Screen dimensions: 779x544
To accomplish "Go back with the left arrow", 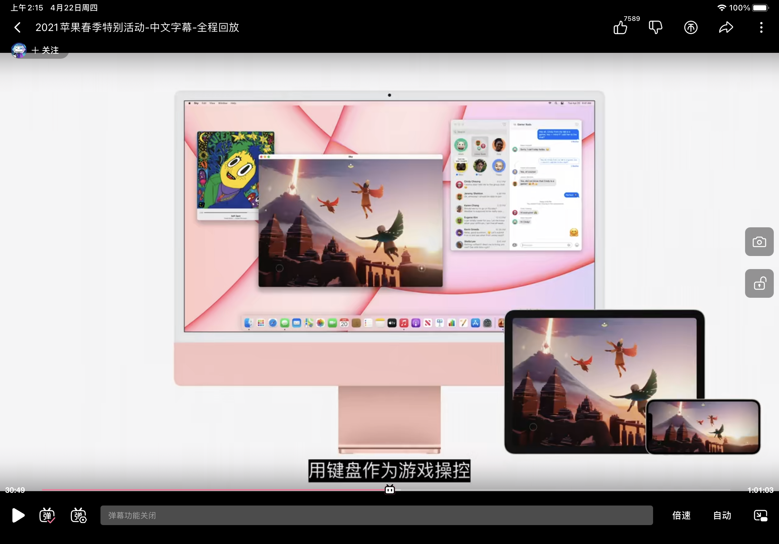I will (x=18, y=27).
